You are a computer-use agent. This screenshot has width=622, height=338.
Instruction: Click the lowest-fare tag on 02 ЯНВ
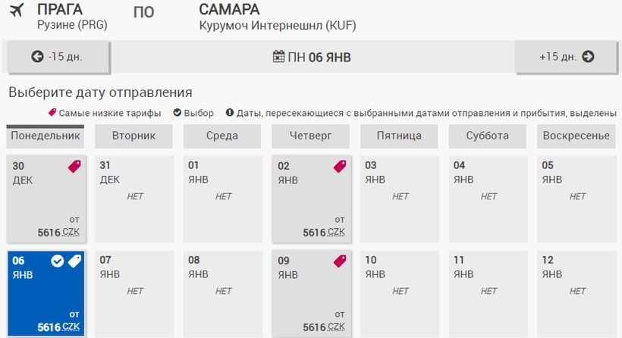[x=339, y=167]
